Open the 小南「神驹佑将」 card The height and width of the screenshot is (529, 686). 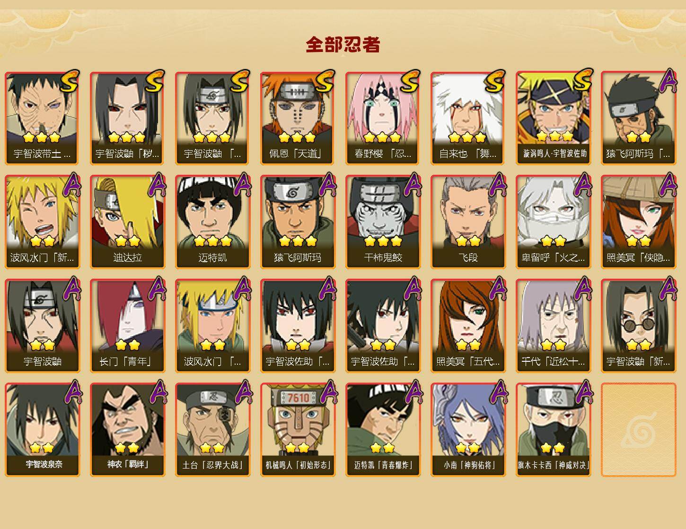[x=468, y=430]
